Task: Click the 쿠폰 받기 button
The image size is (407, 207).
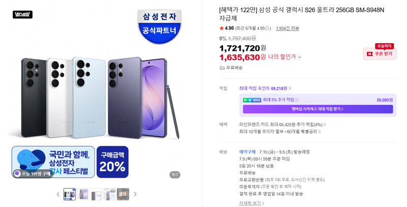Action: tap(380, 54)
